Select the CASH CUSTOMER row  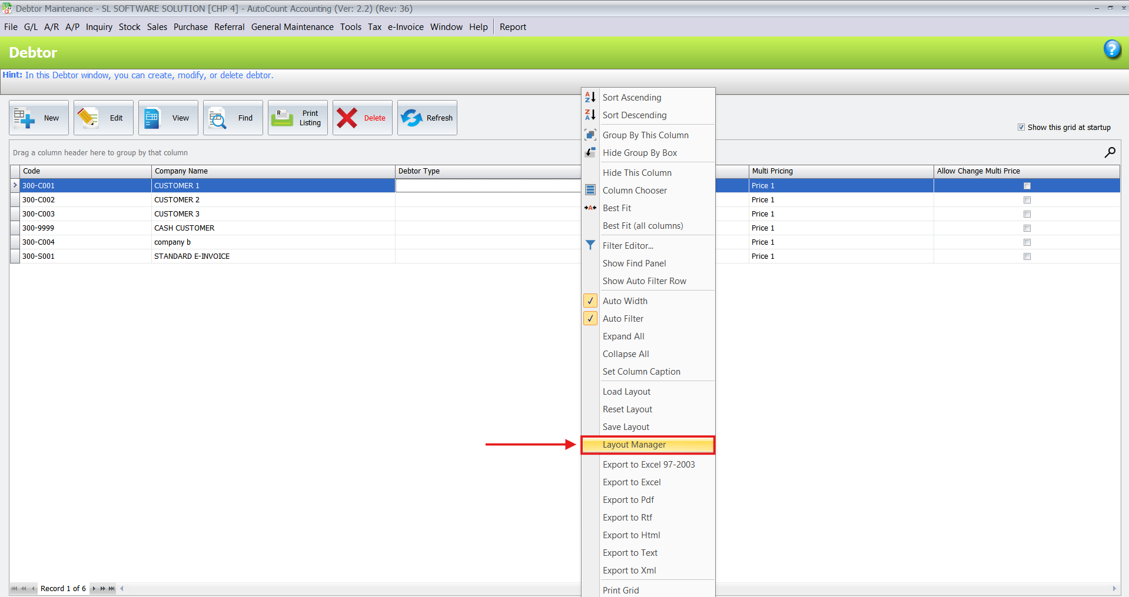[184, 228]
